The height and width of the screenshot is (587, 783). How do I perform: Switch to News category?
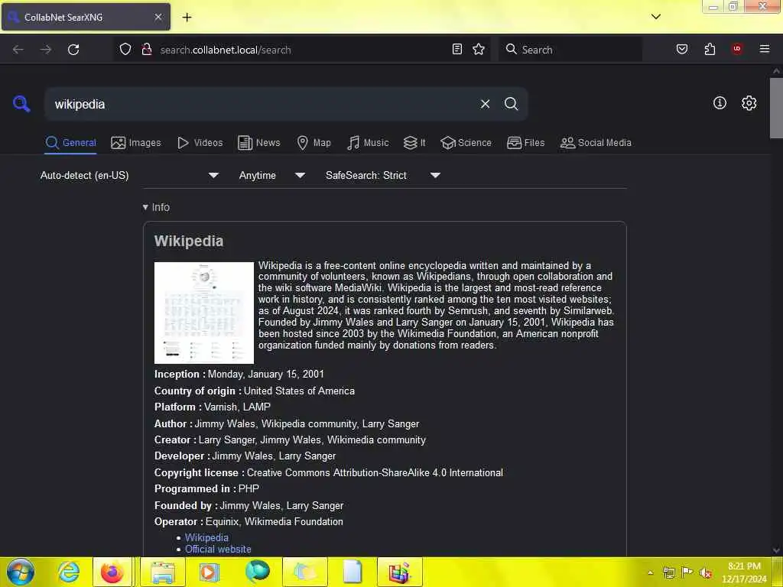click(x=259, y=143)
